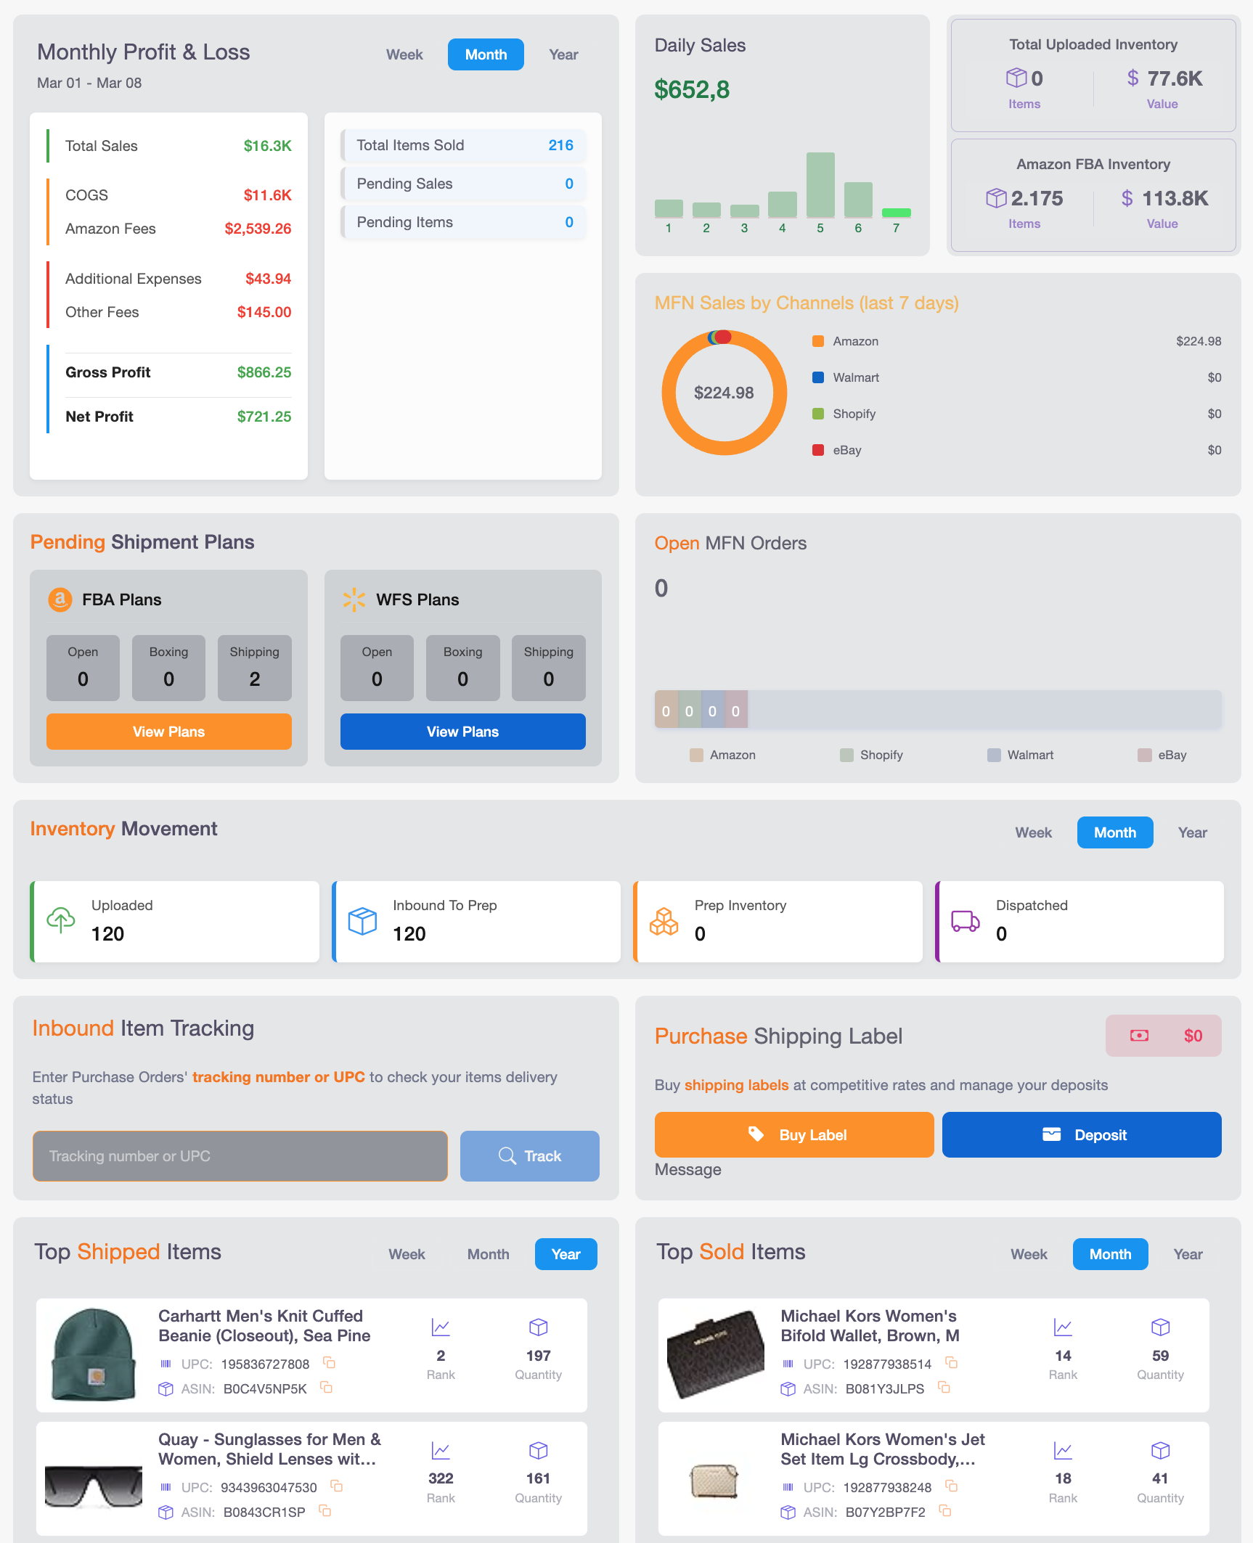Click the barcode icon next to UPC 195836727808
The height and width of the screenshot is (1543, 1253).
tap(166, 1364)
